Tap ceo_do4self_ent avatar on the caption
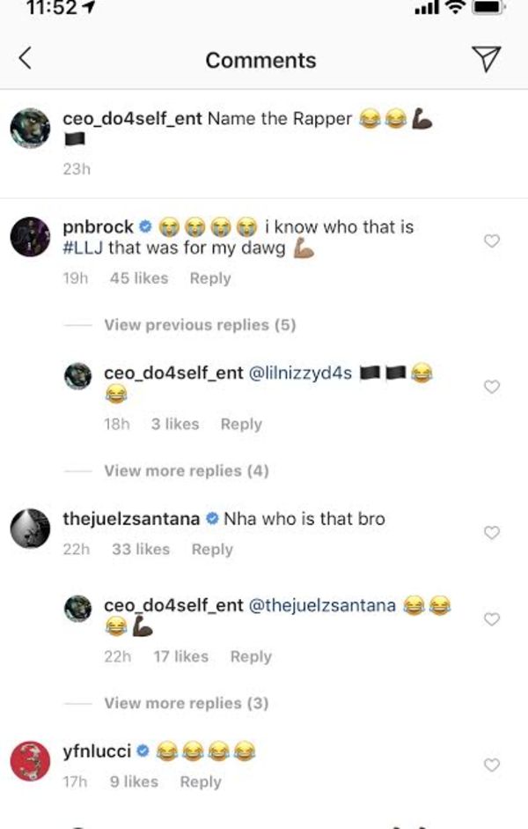Viewport: 528px width, 829px height. pos(30,130)
